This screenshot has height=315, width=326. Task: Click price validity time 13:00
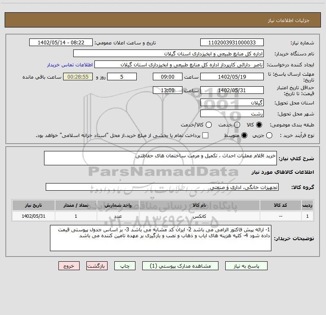coord(168,90)
